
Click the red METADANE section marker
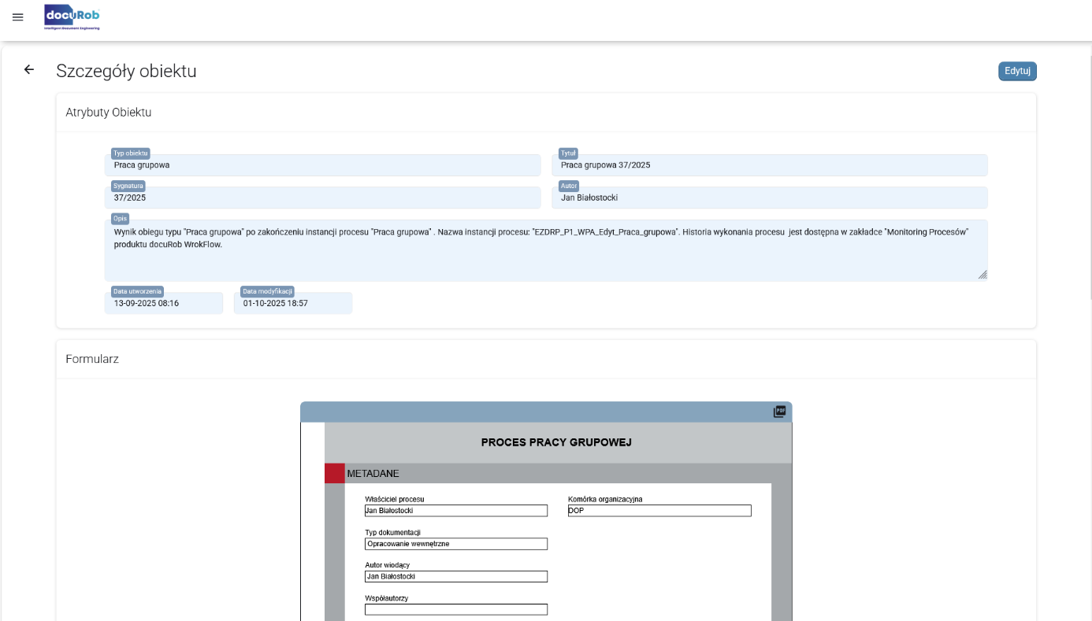point(334,473)
